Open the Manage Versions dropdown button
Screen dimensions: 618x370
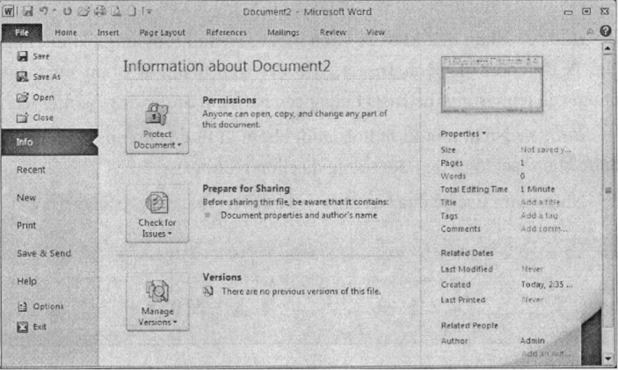[x=157, y=302]
